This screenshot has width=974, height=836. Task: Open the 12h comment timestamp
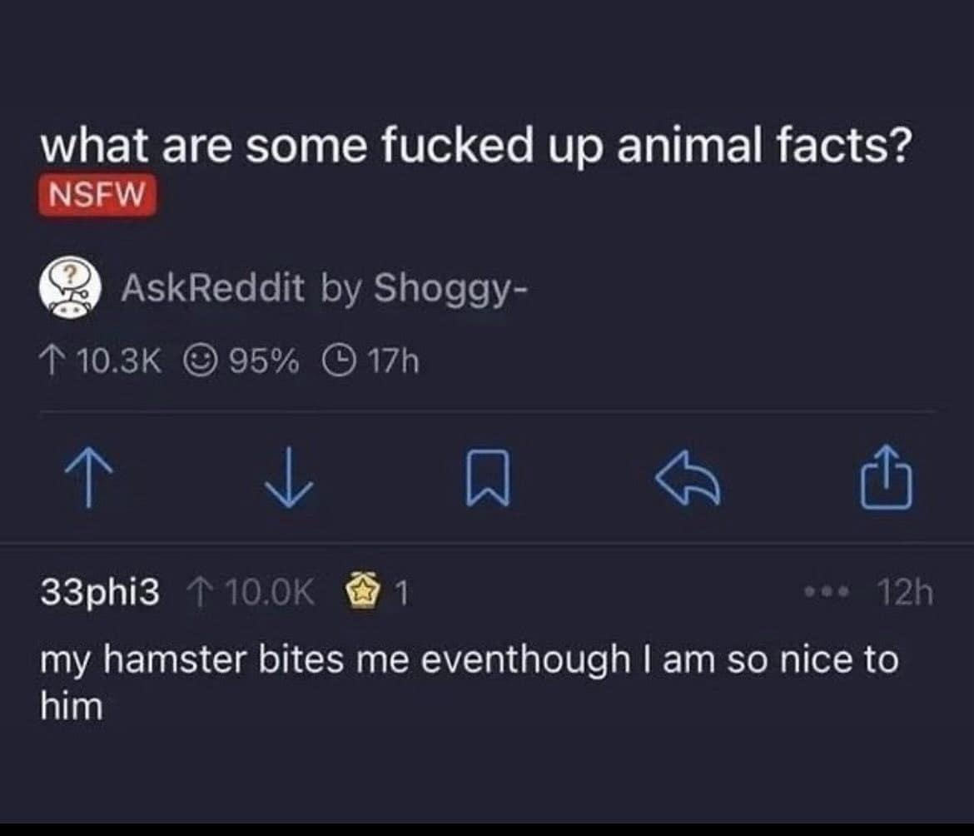(x=904, y=591)
